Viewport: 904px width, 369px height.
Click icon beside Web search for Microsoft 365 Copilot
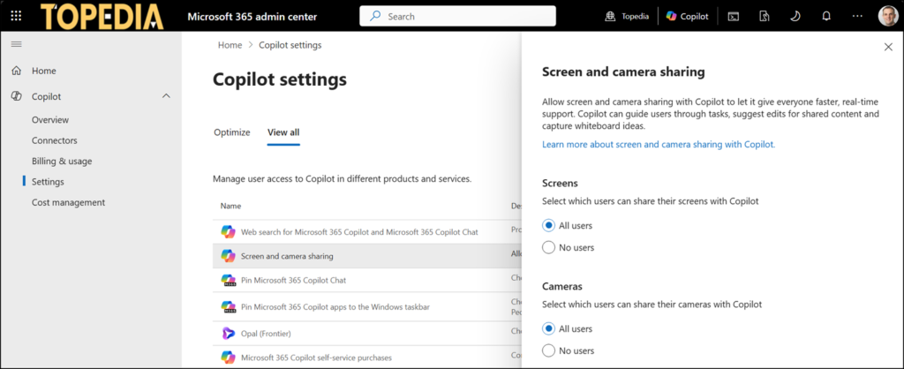pos(228,232)
